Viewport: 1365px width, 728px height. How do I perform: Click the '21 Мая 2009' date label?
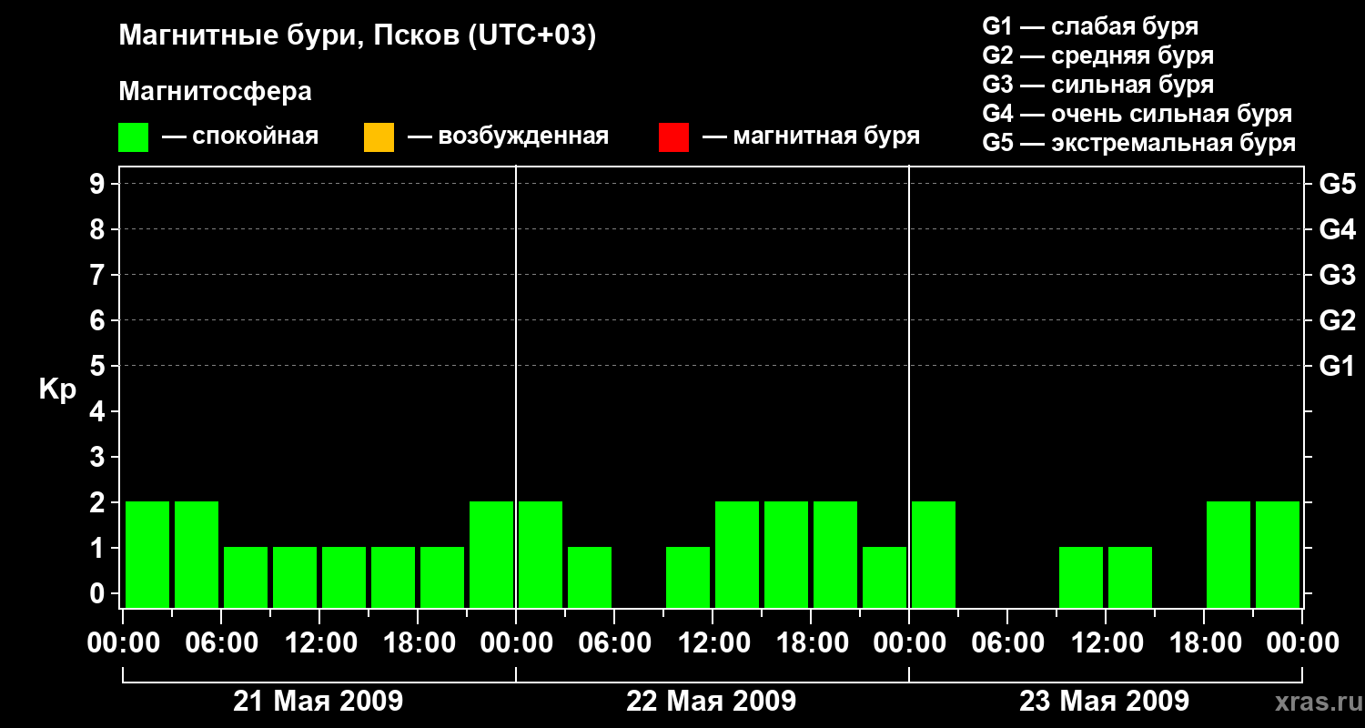318,701
